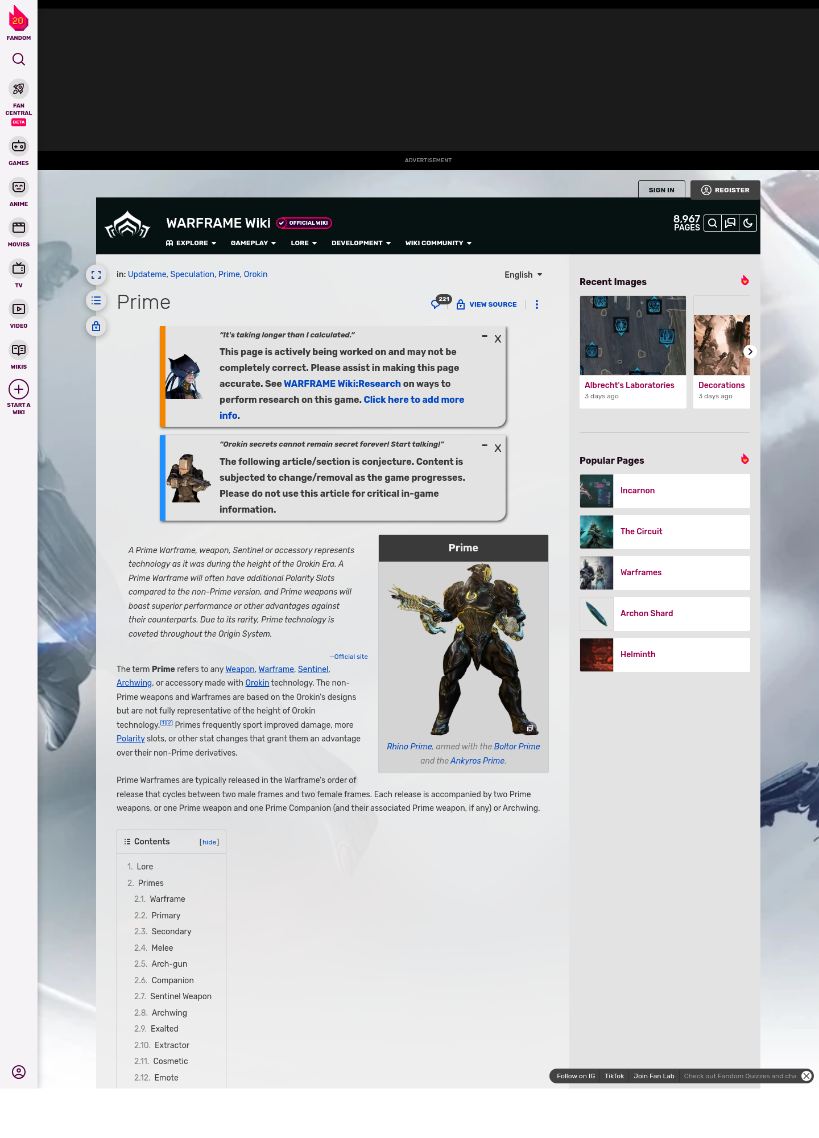Open the Wikis book icon

click(x=19, y=350)
